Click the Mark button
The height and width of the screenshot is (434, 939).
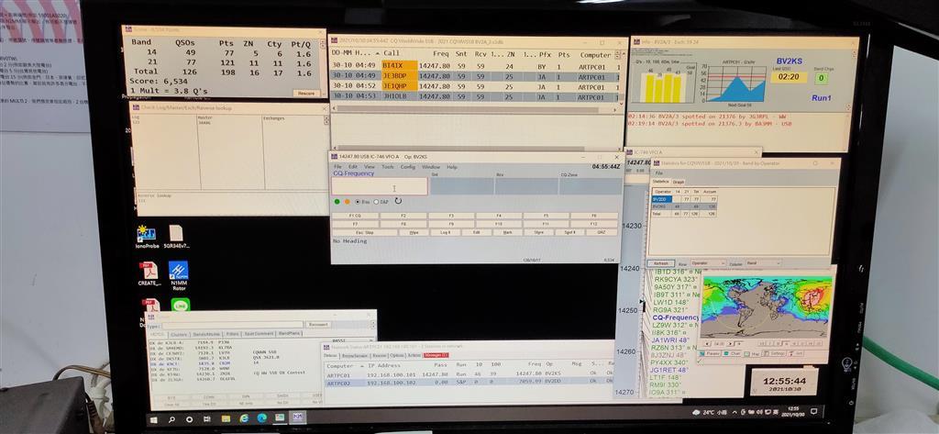507,232
